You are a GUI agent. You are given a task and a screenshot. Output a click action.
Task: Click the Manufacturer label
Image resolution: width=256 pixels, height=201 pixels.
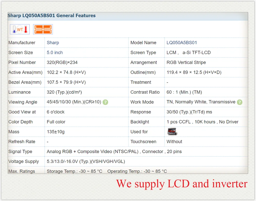click(x=22, y=43)
